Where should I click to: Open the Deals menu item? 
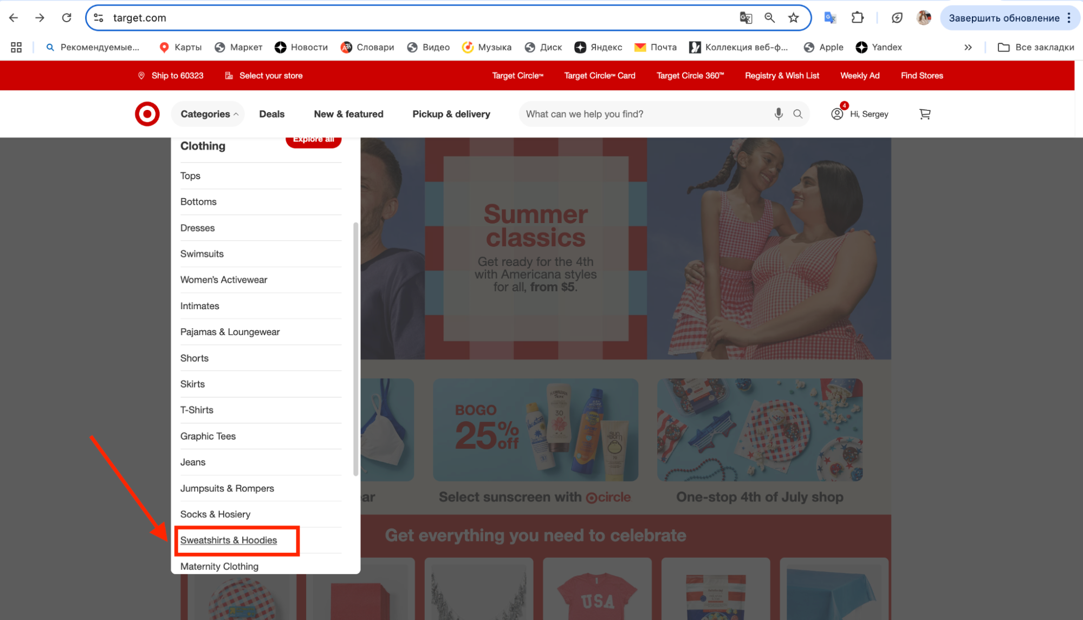tap(271, 114)
